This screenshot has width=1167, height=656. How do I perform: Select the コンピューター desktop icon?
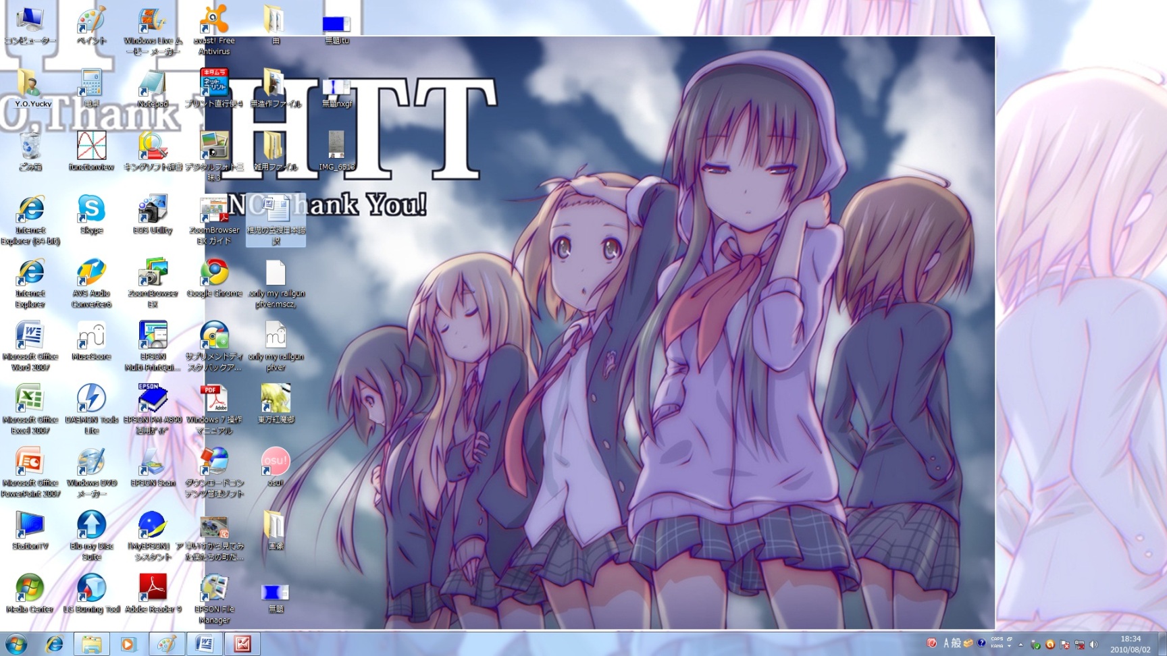(x=30, y=27)
